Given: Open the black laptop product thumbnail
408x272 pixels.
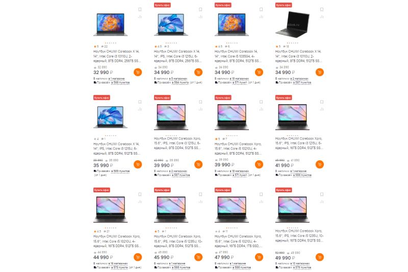Looking at the screenshot, I should (x=292, y=24).
